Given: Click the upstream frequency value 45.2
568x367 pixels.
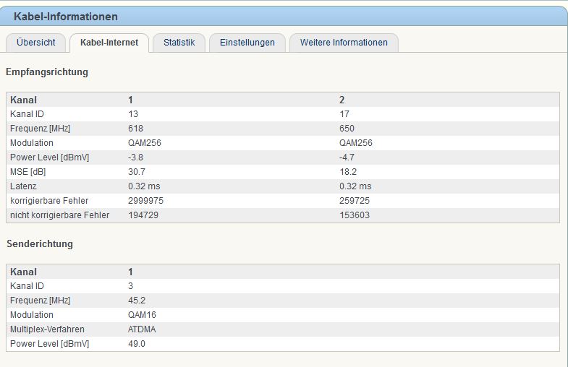Looking at the screenshot, I should coord(136,301).
